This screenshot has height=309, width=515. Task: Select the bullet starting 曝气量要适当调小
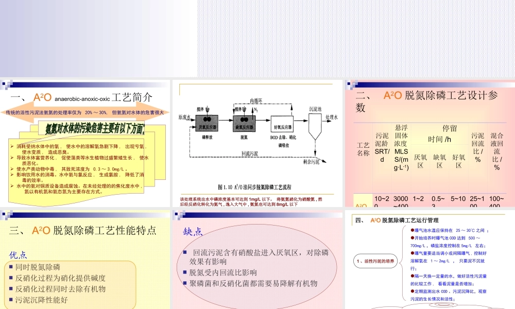click(x=449, y=261)
